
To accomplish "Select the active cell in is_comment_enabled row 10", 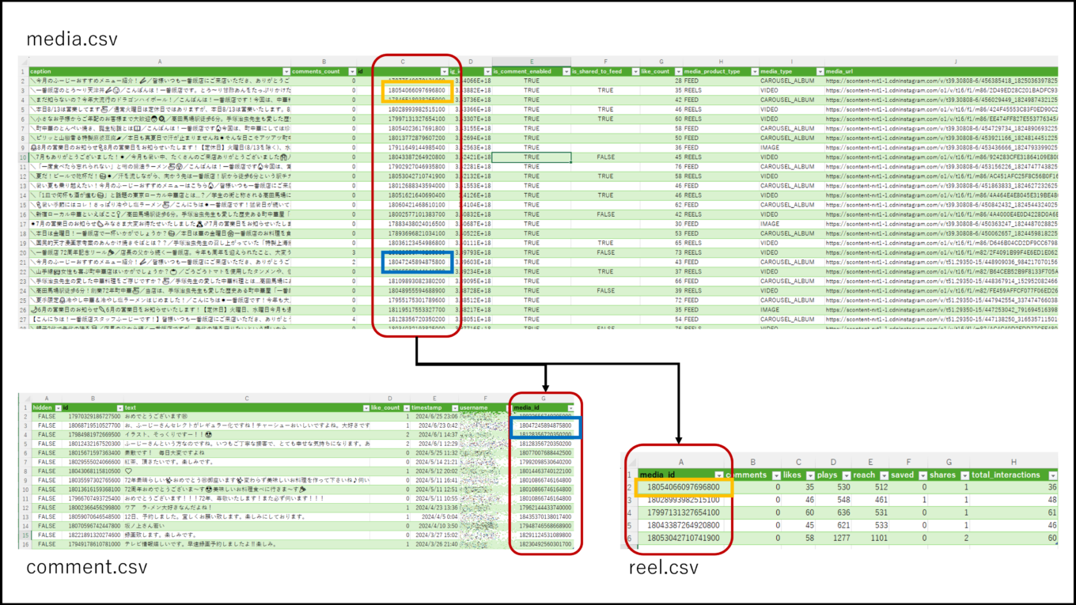I will [x=531, y=157].
